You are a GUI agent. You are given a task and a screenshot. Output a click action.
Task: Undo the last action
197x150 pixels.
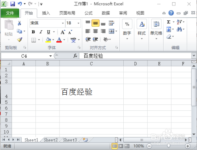point(20,4)
